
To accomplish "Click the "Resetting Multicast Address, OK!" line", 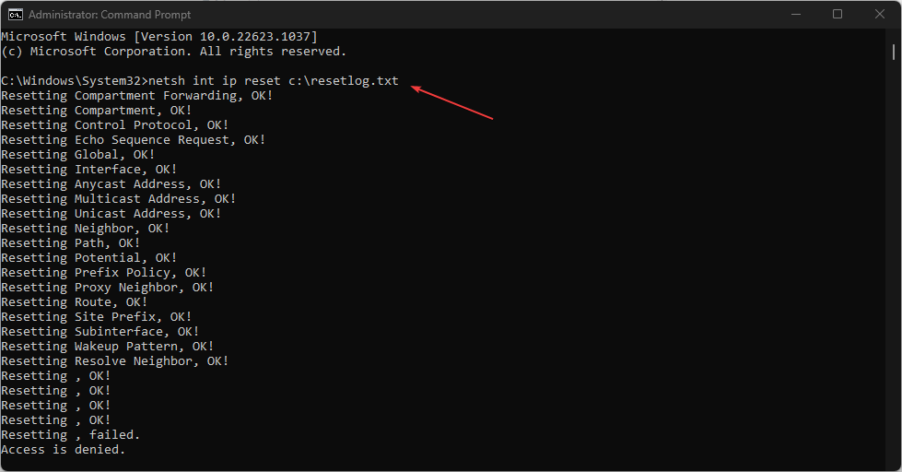I will pos(118,199).
